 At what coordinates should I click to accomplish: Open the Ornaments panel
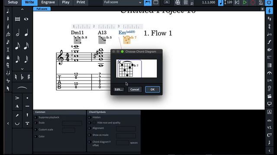[x=269, y=50]
